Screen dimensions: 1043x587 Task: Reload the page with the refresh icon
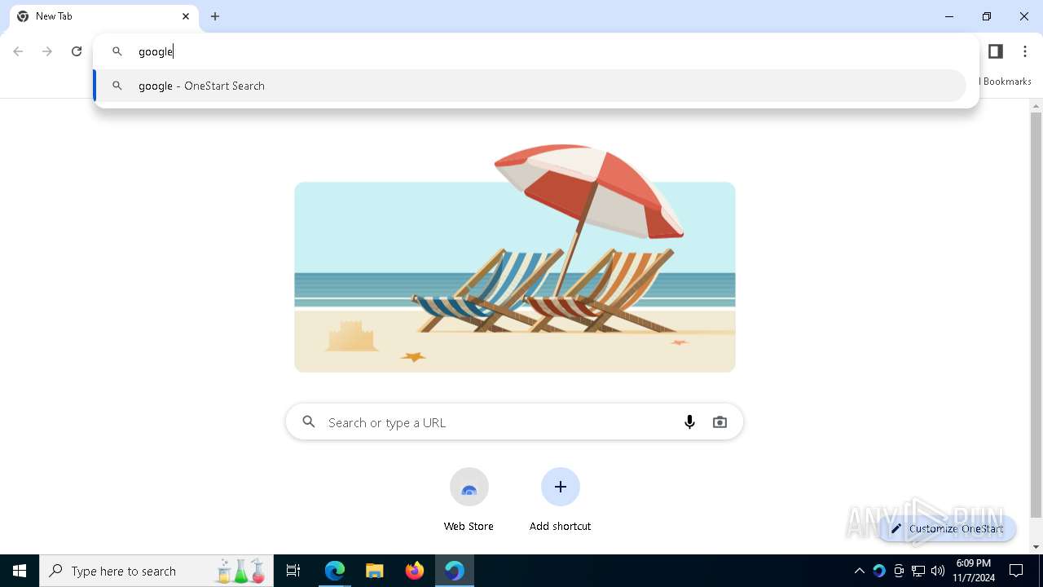(x=77, y=51)
